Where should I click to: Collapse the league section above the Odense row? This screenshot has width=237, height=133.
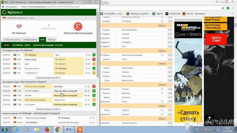pos(170,64)
